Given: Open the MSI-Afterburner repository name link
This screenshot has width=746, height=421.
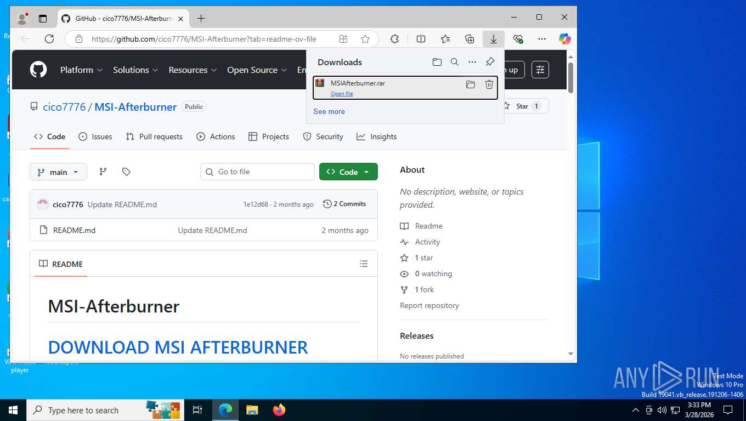Looking at the screenshot, I should tap(135, 107).
